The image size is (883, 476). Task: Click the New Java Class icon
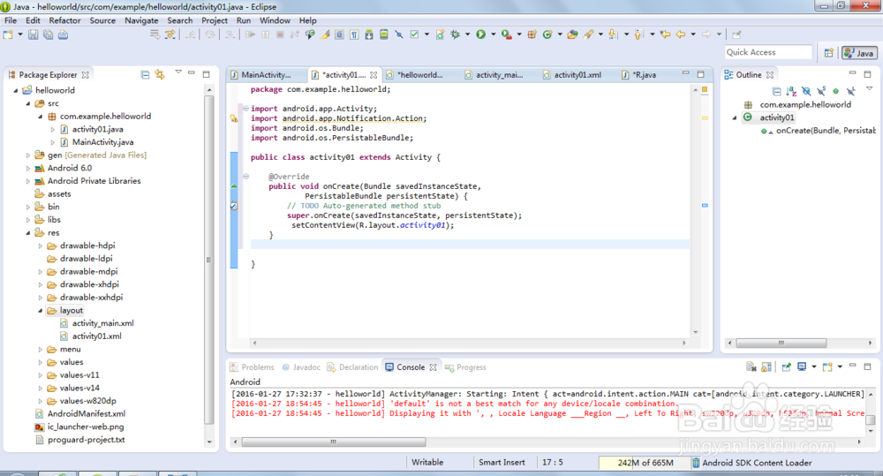click(547, 34)
